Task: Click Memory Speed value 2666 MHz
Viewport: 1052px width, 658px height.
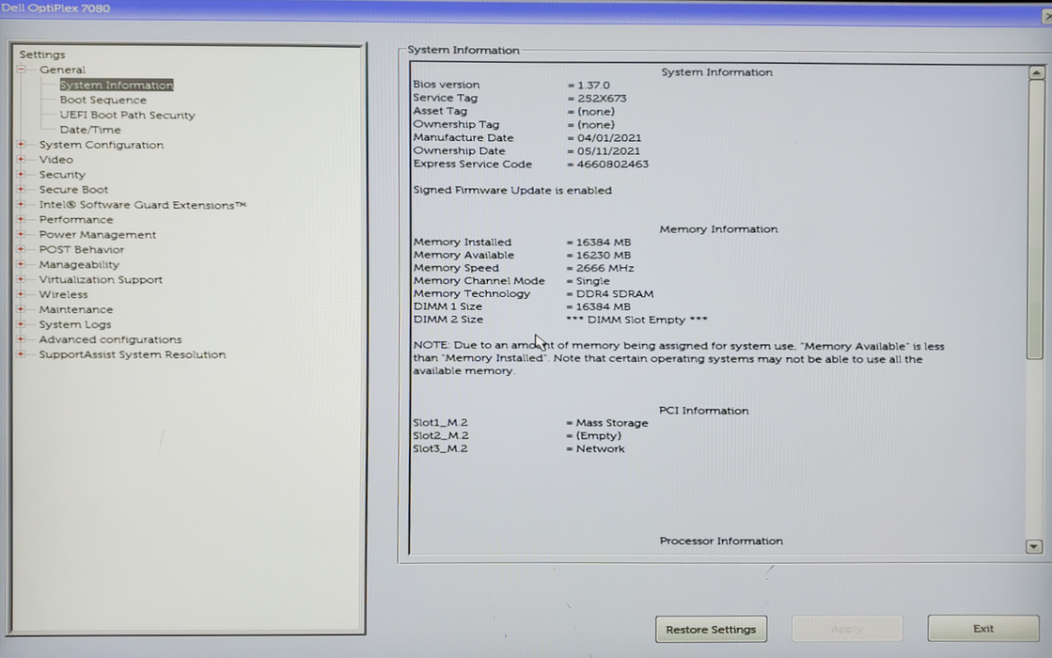Action: [605, 268]
